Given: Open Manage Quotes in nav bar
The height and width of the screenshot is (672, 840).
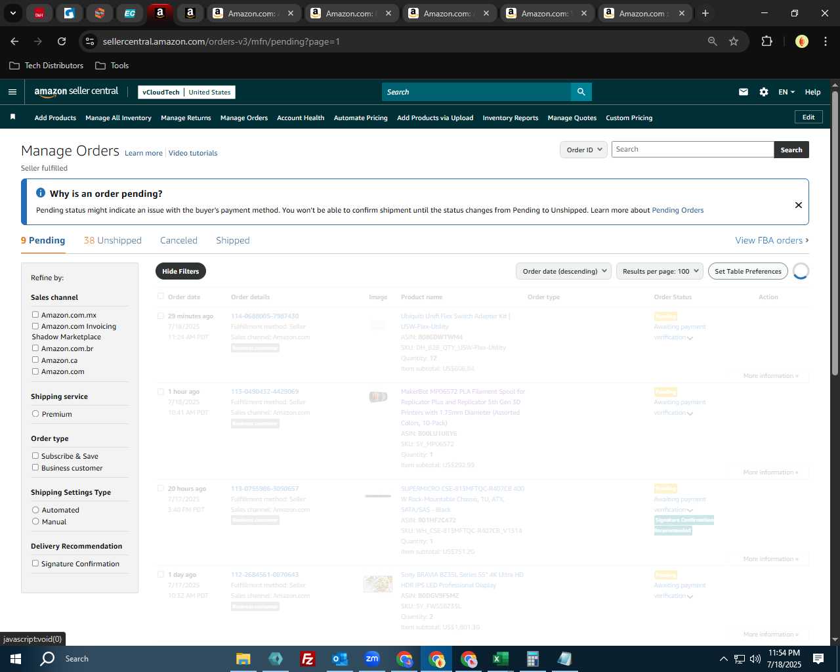Looking at the screenshot, I should (572, 118).
